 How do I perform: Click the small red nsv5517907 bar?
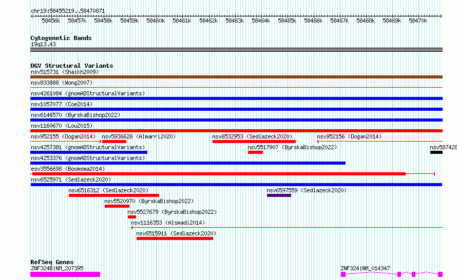[255, 152]
